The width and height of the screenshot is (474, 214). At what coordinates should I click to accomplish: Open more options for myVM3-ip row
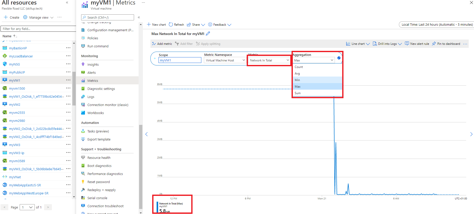pos(68,153)
